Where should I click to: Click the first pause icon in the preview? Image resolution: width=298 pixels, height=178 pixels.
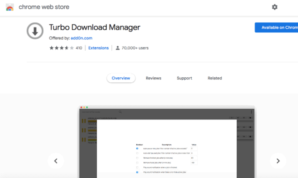(84, 121)
